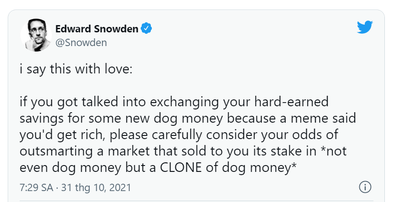
Task: Click the 7:29 SA timestamp
Action: click(x=37, y=187)
